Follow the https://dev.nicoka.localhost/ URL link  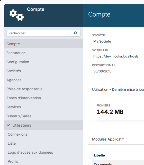coord(116,56)
